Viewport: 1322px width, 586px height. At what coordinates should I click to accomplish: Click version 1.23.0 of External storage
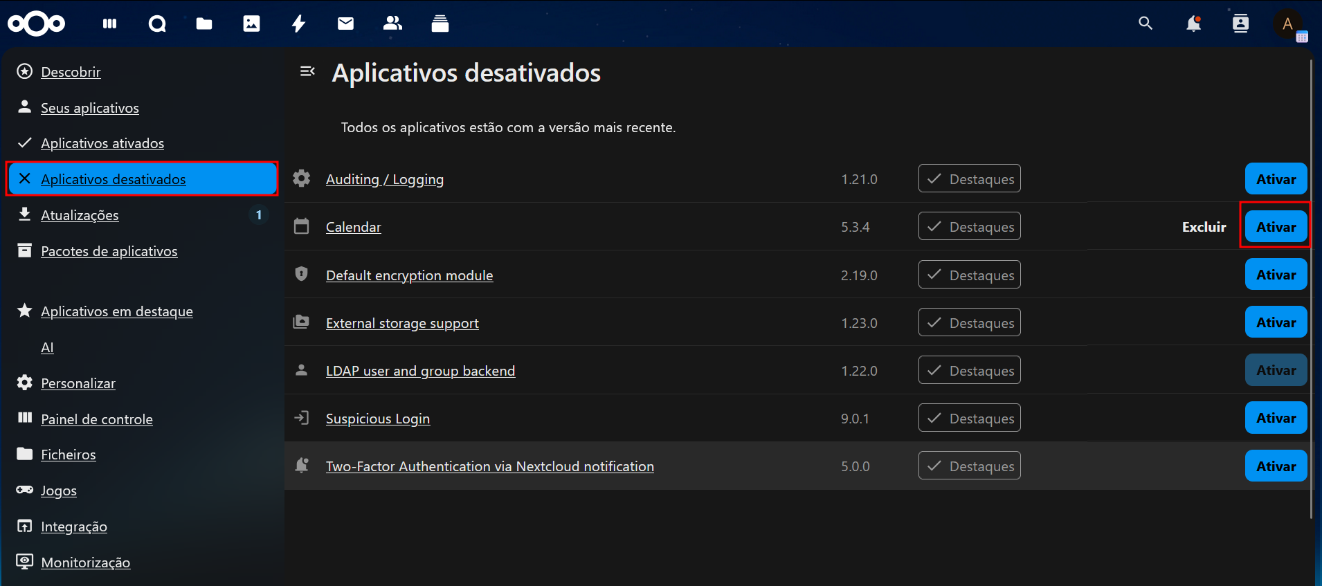(x=860, y=323)
